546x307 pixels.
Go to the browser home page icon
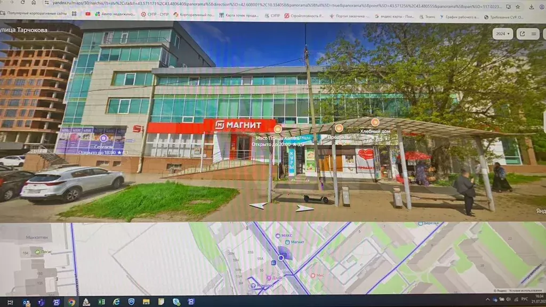click(34, 3)
